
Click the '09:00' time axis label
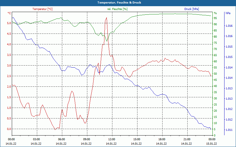tap(86, 139)
